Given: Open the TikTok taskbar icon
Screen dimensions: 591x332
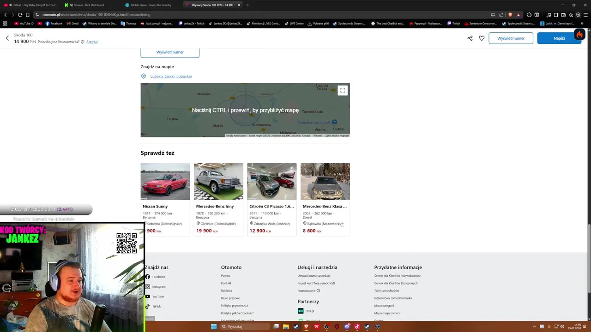Looking at the screenshot, I should [357, 326].
